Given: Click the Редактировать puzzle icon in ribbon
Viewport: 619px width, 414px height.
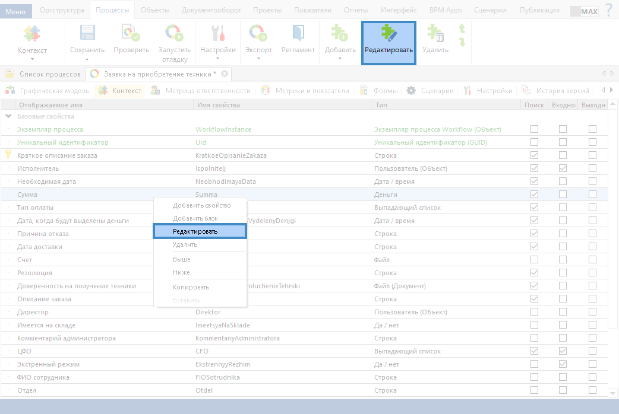Looking at the screenshot, I should click(389, 33).
